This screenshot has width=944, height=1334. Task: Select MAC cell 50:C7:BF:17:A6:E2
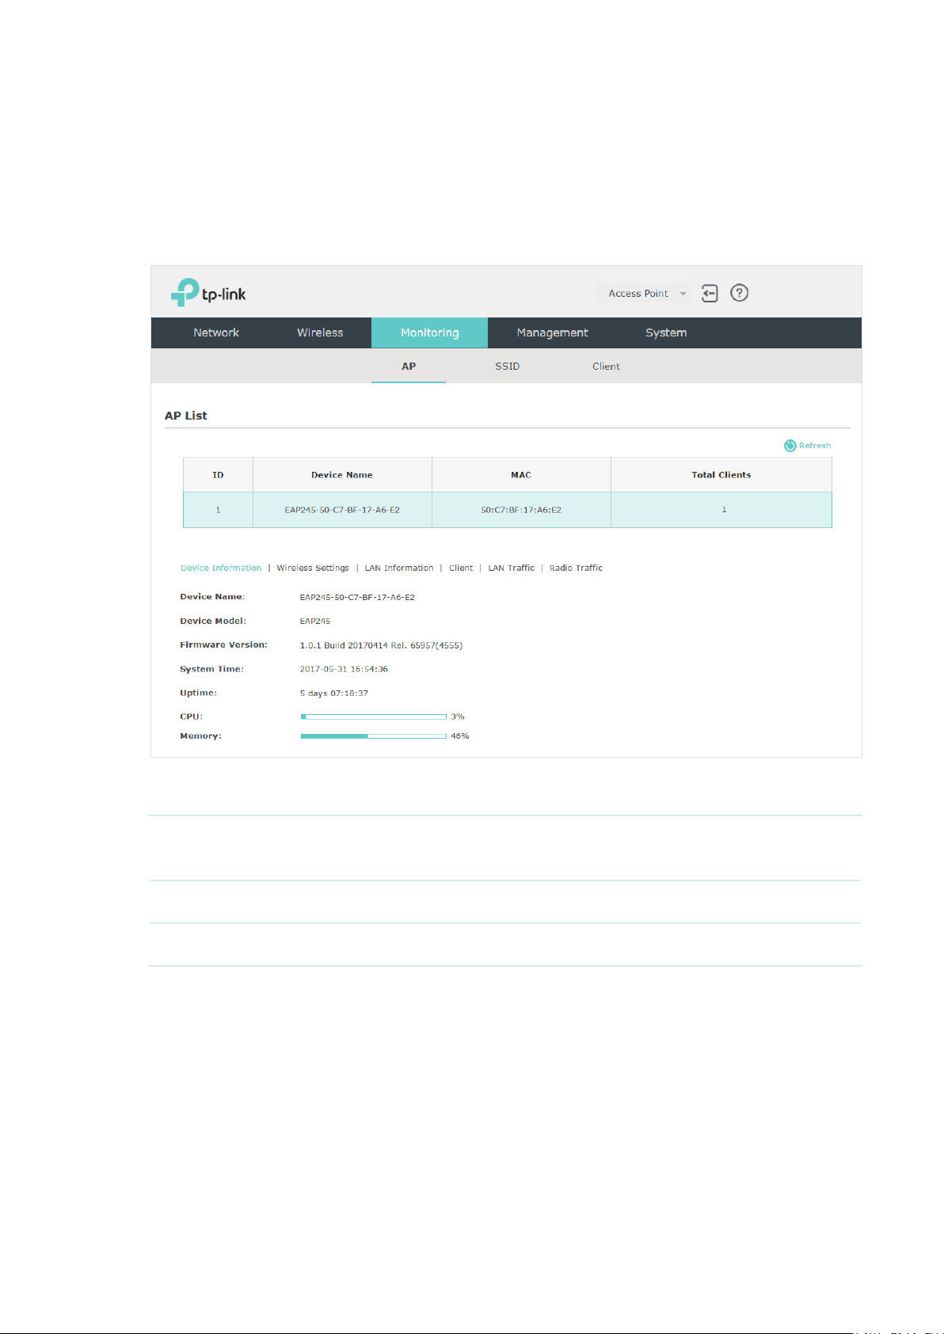pos(521,510)
